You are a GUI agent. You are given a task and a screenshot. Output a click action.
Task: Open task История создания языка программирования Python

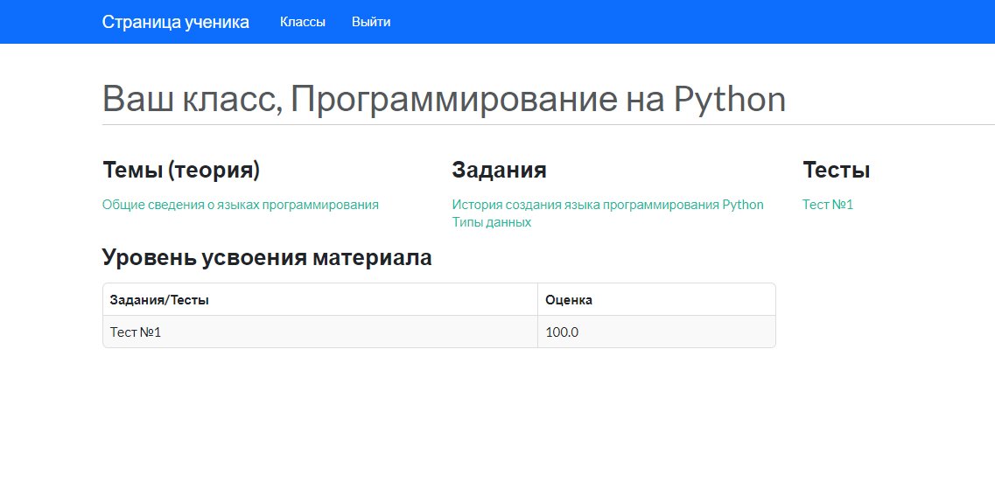[608, 204]
